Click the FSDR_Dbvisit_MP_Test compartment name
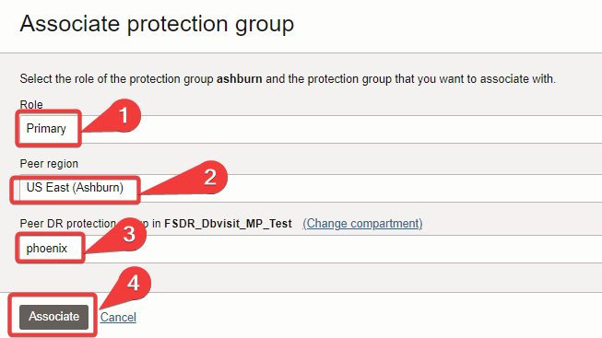 [228, 223]
